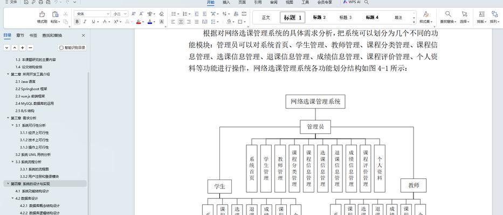
Task: Collapse the 4.2 数据库设计 outline node
Action: [x=12, y=198]
